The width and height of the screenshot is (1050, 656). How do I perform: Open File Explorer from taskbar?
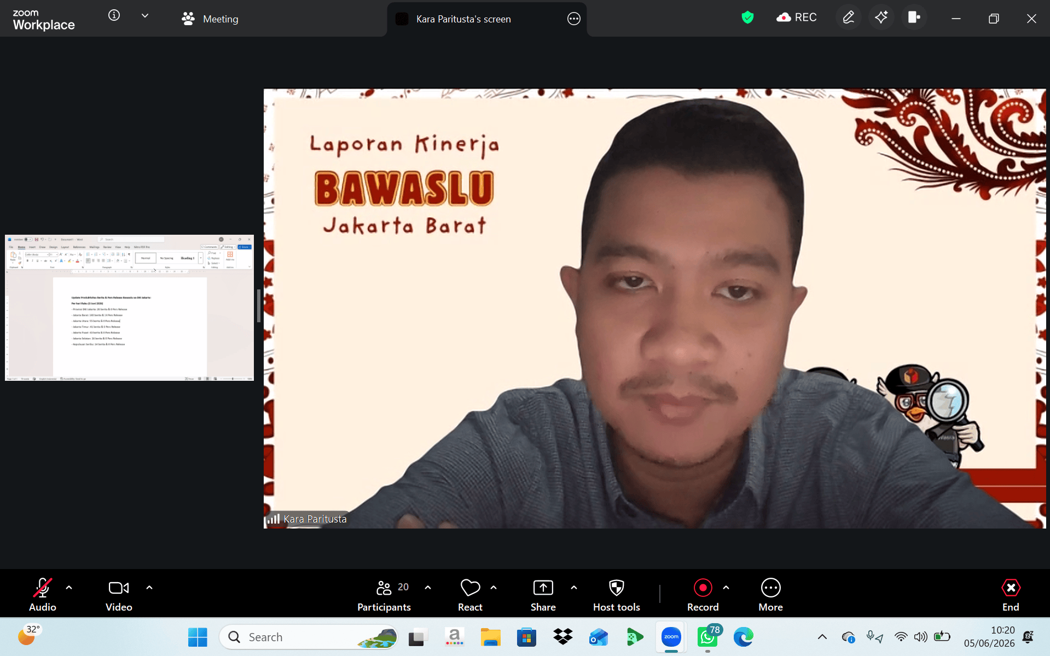(x=491, y=637)
